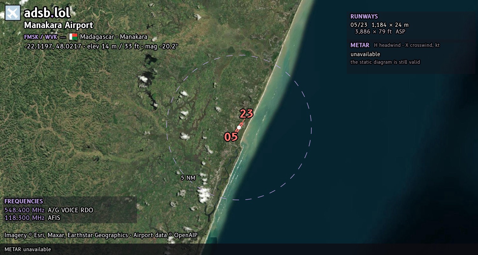Select the 05/23 1,184 × 24 m runway row
The width and height of the screenshot is (478, 255).
[379, 25]
